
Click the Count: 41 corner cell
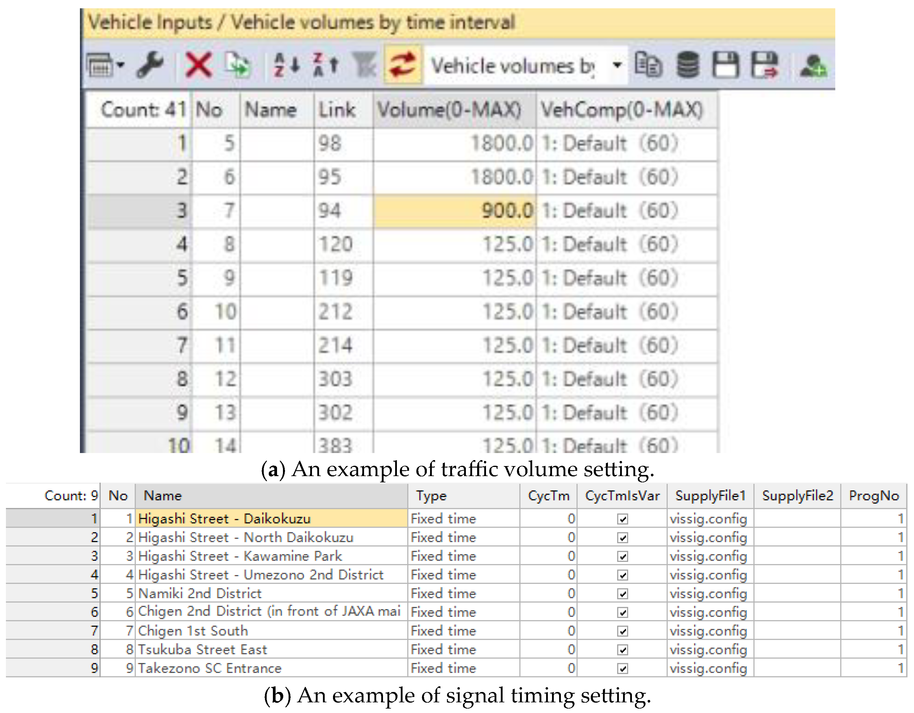pos(139,110)
